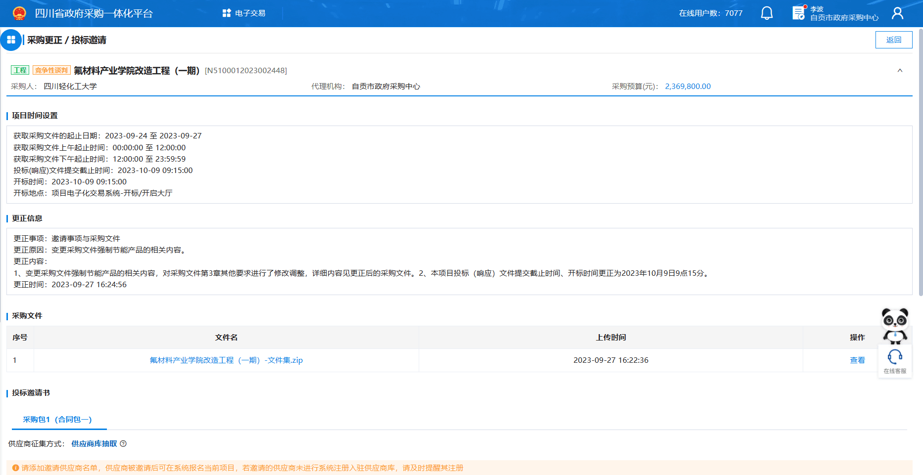
Task: Click the 供应商库抽取 label
Action: point(94,444)
